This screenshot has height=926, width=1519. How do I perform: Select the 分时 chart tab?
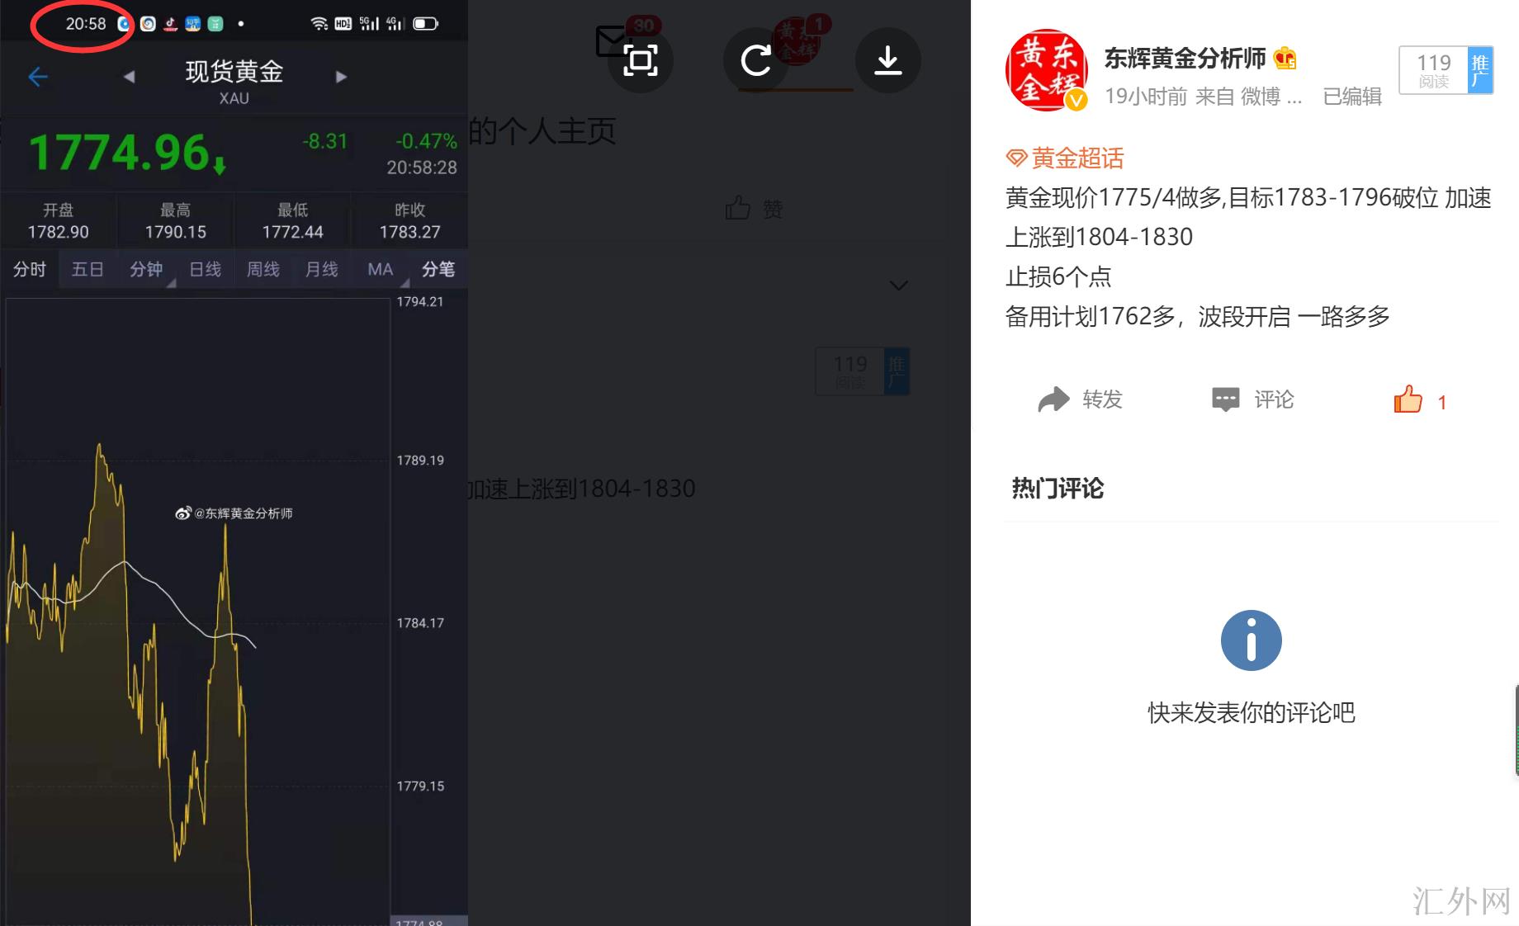tap(30, 269)
